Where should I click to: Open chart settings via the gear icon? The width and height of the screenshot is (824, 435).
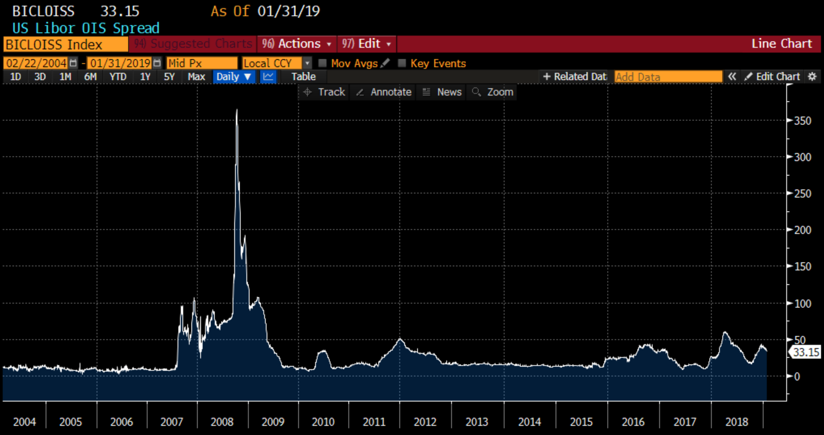click(x=813, y=77)
